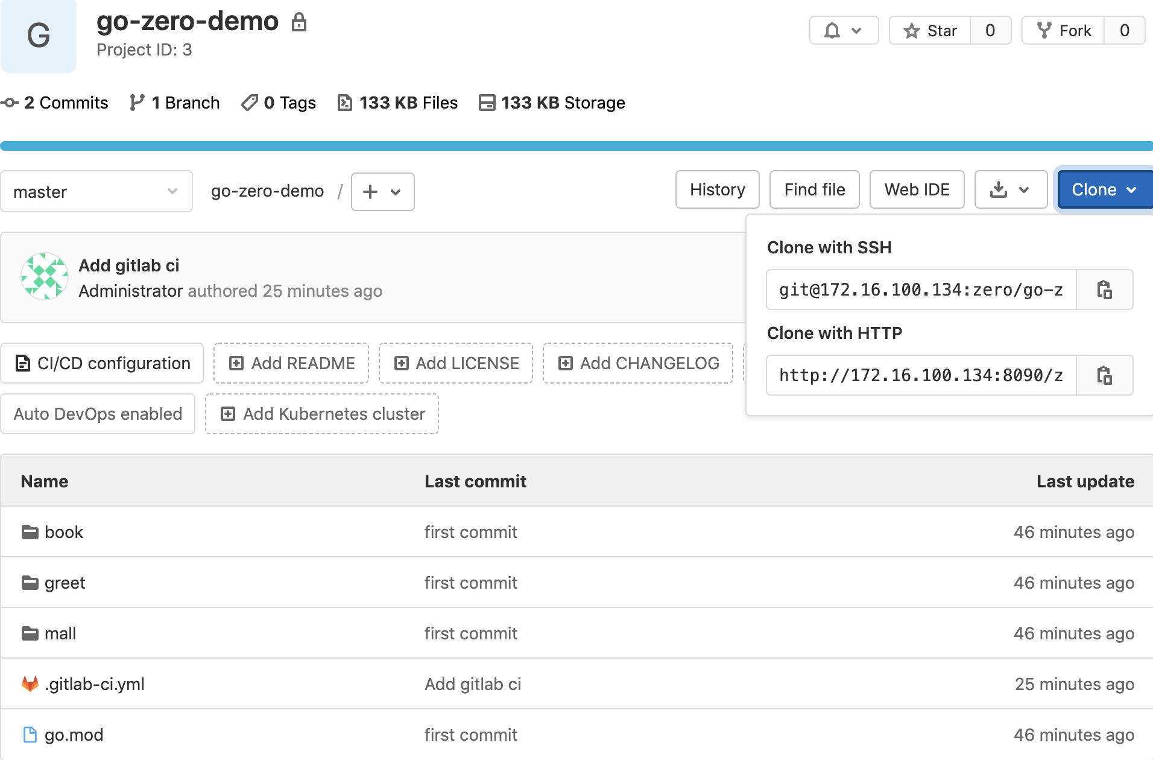Open the .gitlab-ci.yml file
The height and width of the screenshot is (760, 1153).
point(95,684)
